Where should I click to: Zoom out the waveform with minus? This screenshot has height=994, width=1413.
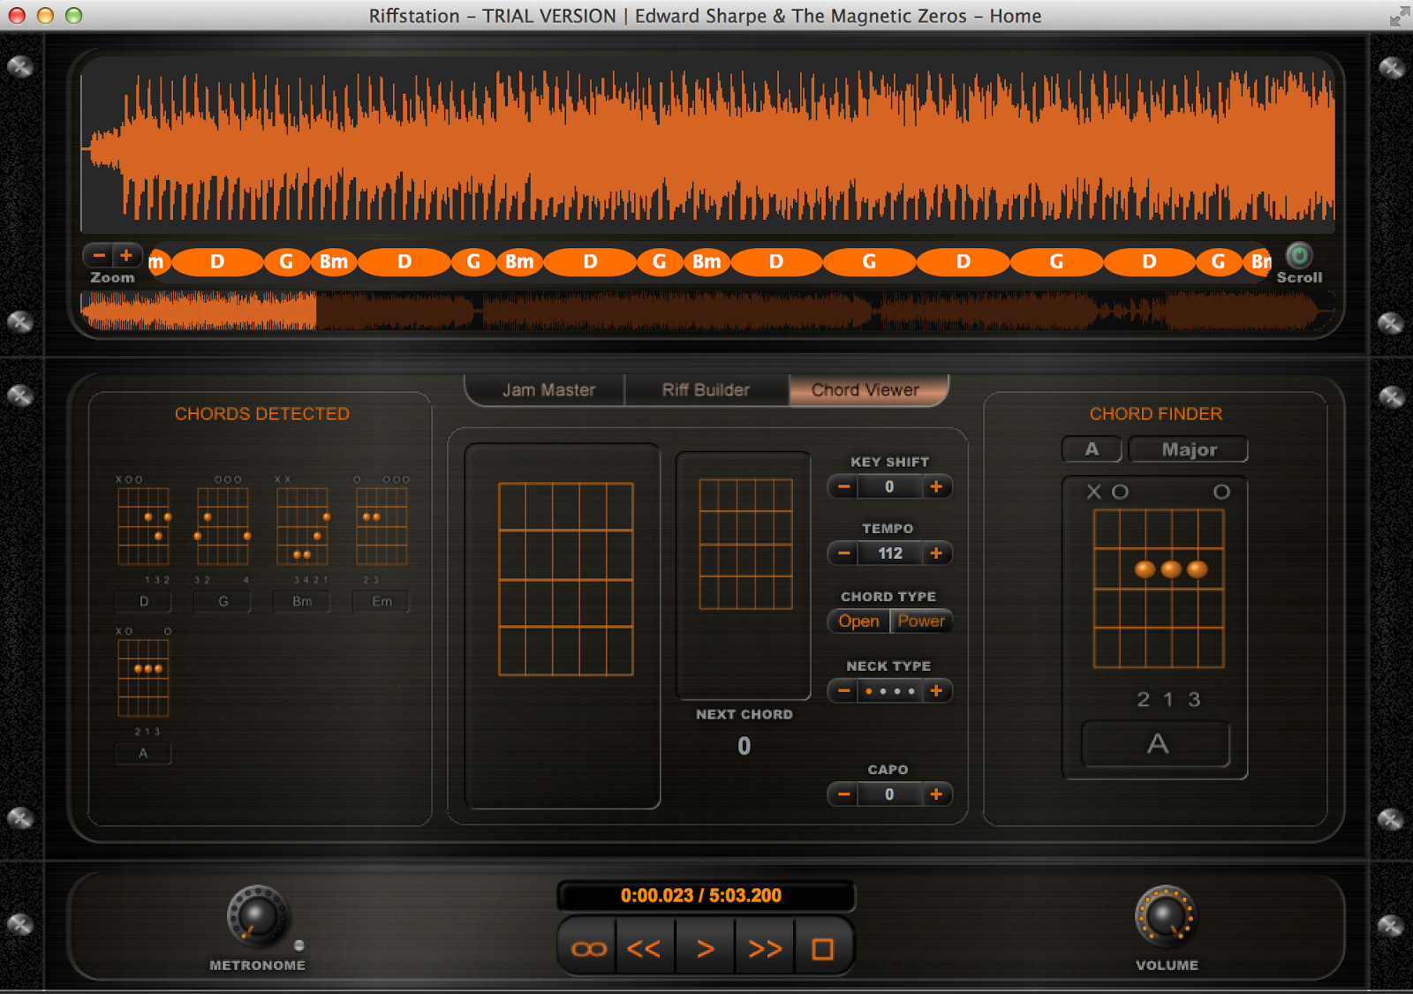coord(99,256)
